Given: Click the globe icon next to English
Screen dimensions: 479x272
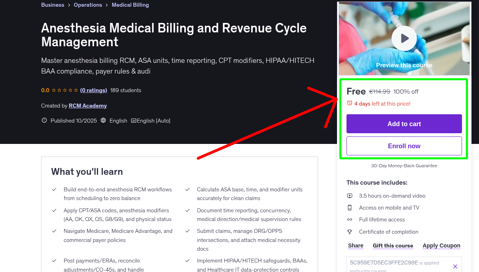Looking at the screenshot, I should click(x=103, y=121).
